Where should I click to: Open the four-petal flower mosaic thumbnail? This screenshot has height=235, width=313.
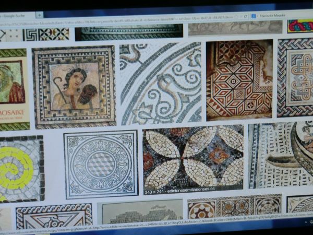[193, 159]
